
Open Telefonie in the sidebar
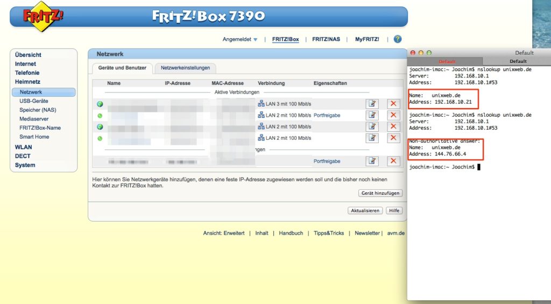click(27, 73)
